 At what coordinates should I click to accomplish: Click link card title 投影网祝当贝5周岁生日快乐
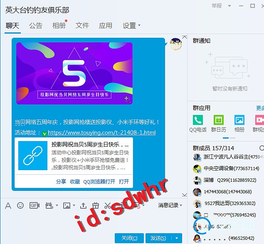pos(90,144)
